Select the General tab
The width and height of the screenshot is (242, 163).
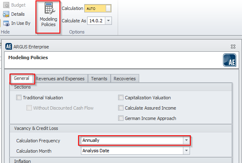click(21, 78)
